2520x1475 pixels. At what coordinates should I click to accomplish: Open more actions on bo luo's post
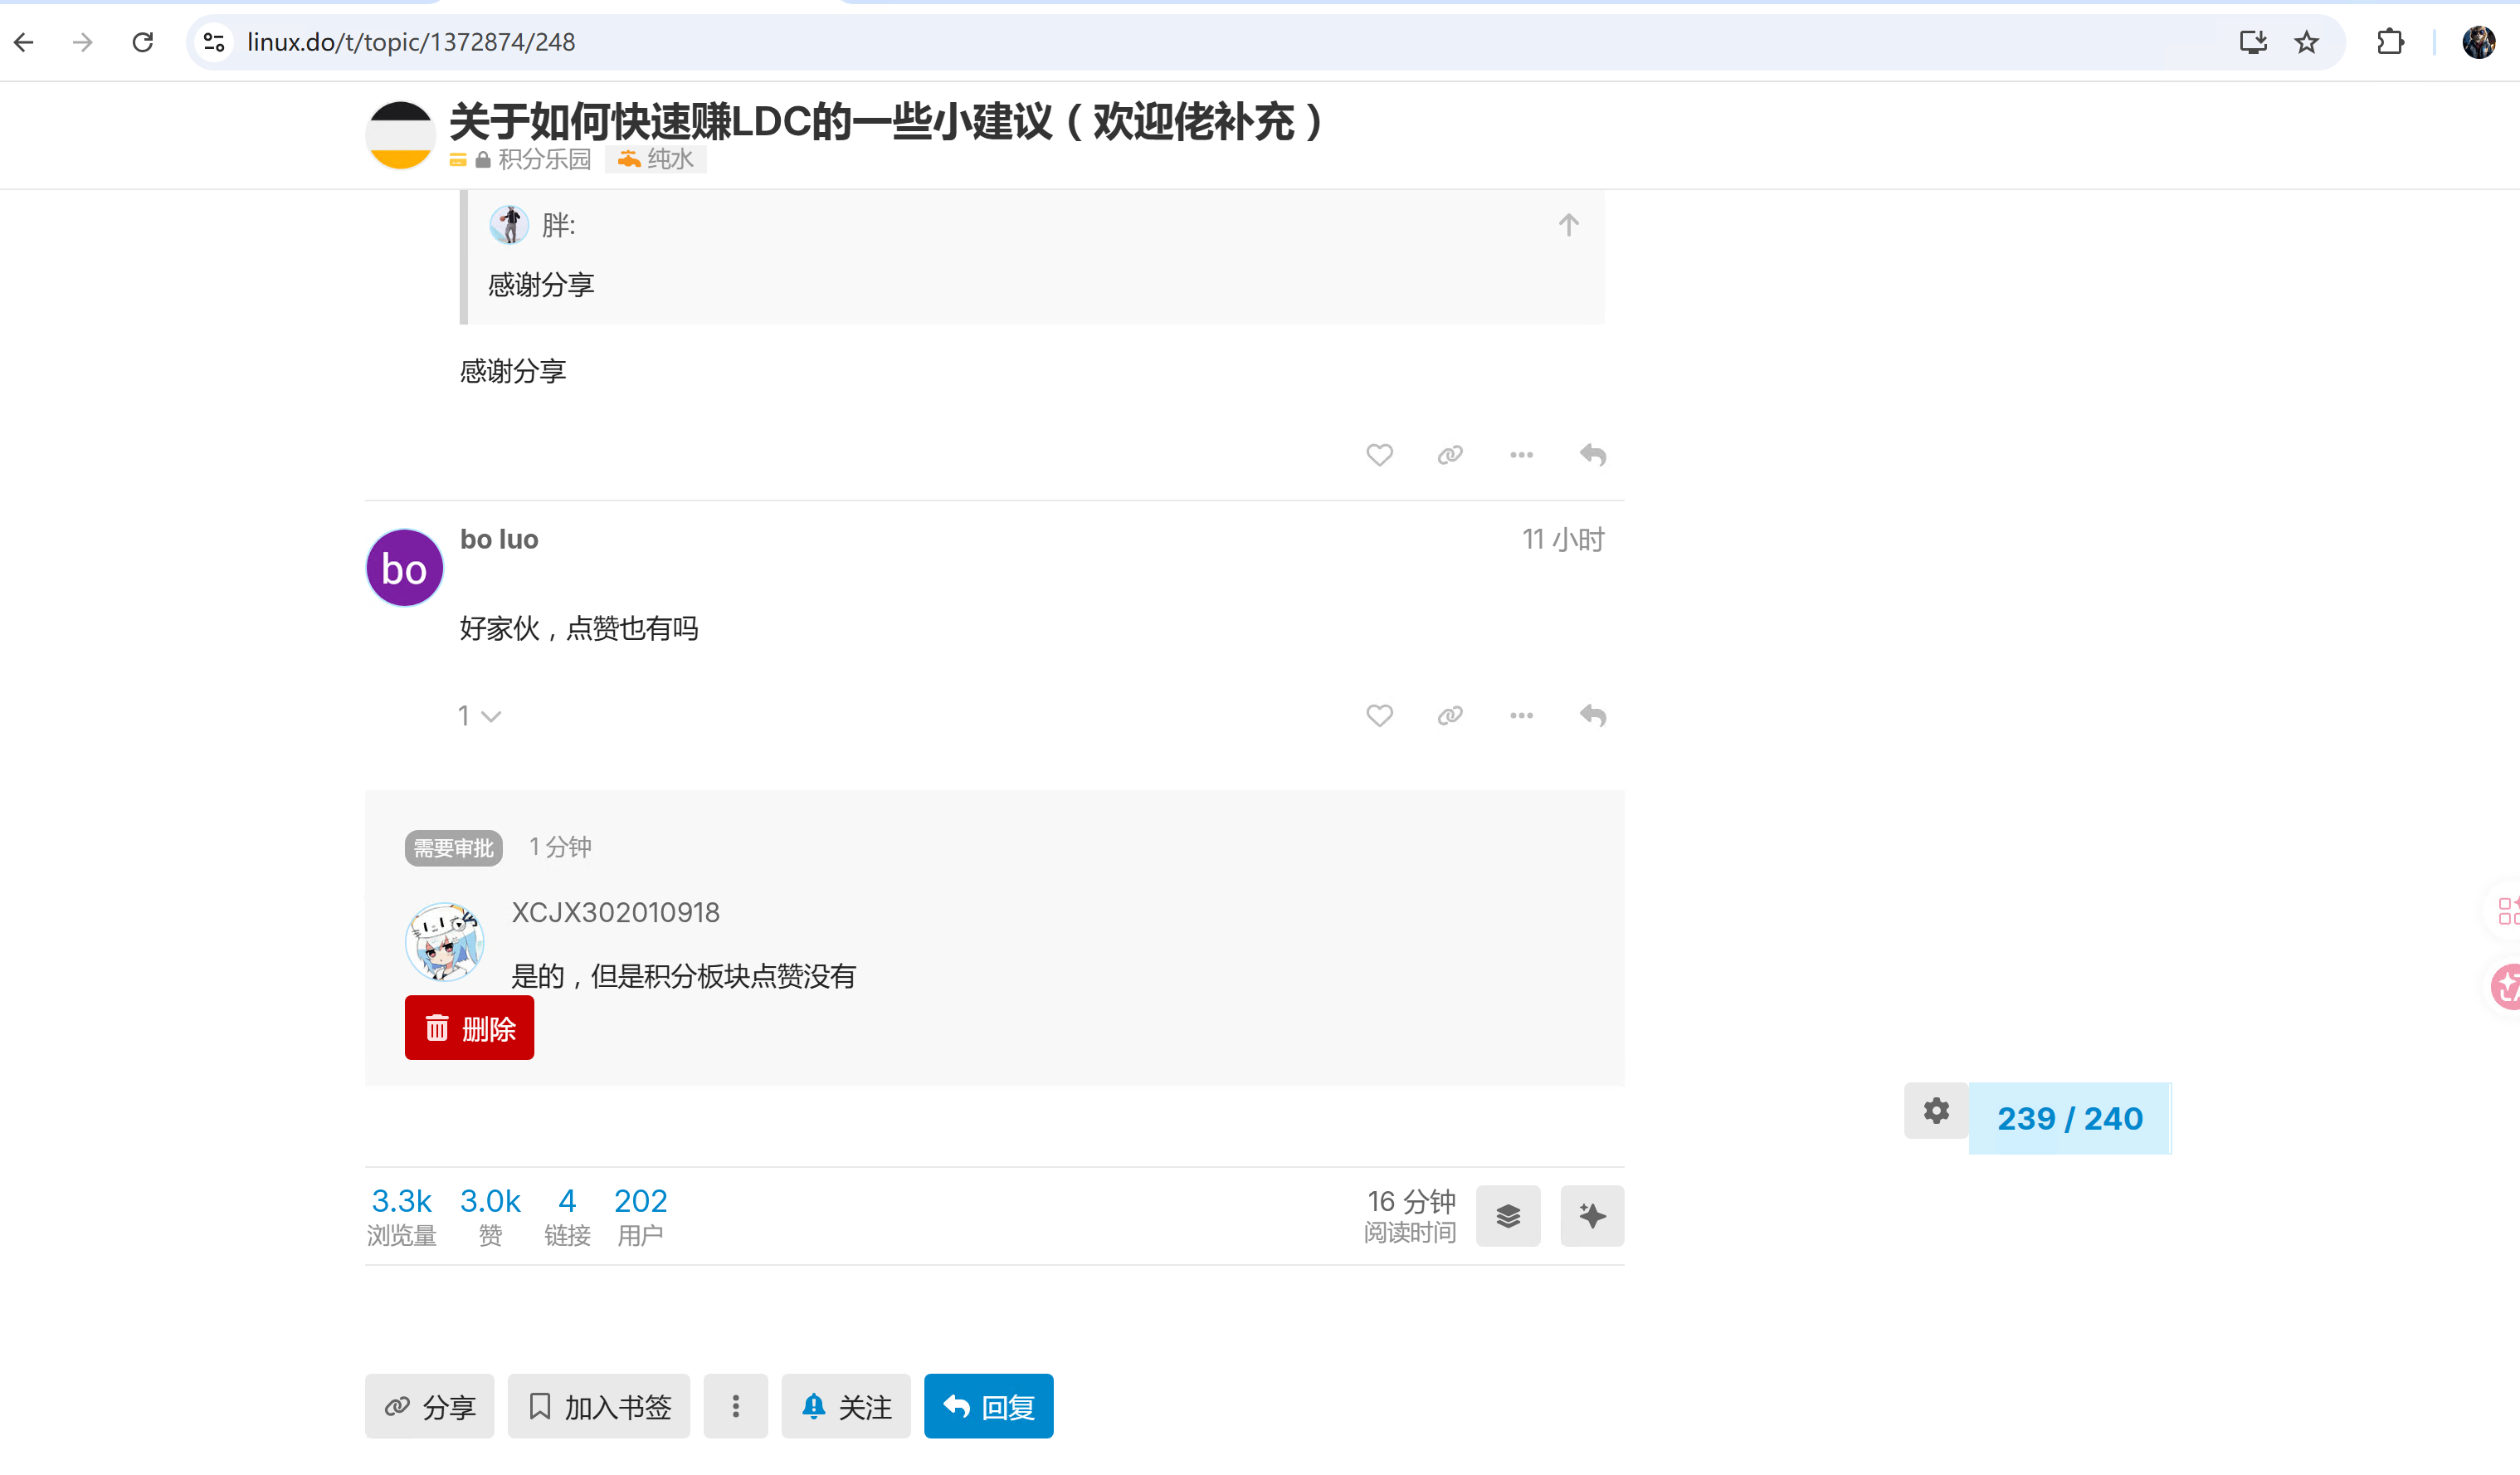click(x=1521, y=716)
